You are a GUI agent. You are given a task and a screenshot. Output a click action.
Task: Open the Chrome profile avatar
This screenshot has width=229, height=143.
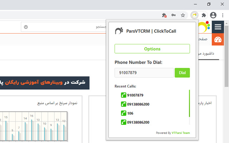[213, 15]
